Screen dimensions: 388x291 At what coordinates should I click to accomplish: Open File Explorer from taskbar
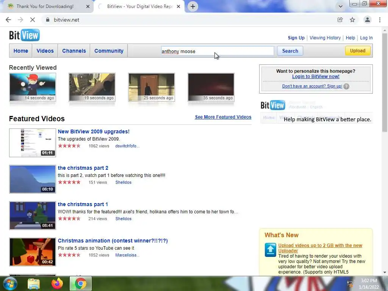pyautogui.click(x=34, y=284)
